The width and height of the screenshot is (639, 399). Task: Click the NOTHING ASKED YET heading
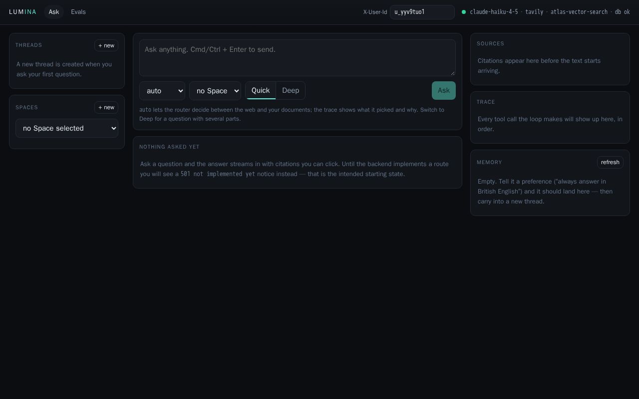[169, 147]
